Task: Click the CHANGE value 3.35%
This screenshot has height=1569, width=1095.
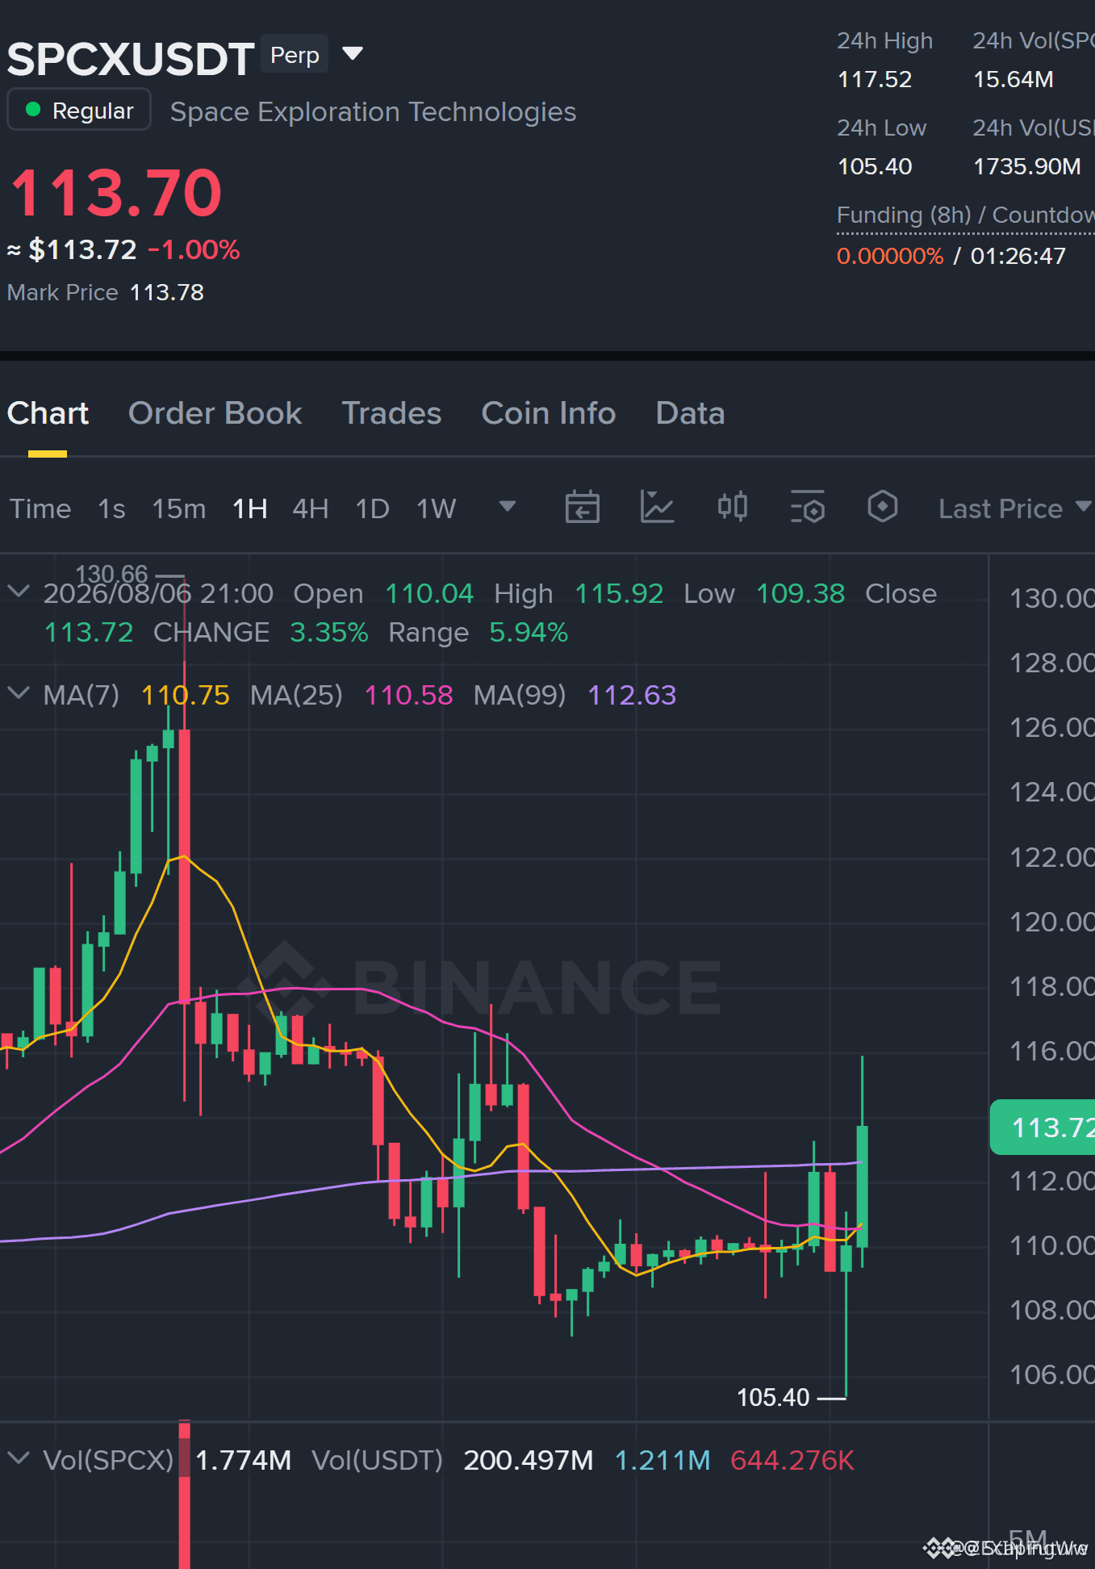Action: coord(329,632)
